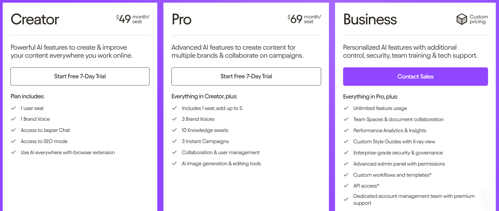
Task: Start Free 7-Day Trial for Pro plan
Action: 246,76
